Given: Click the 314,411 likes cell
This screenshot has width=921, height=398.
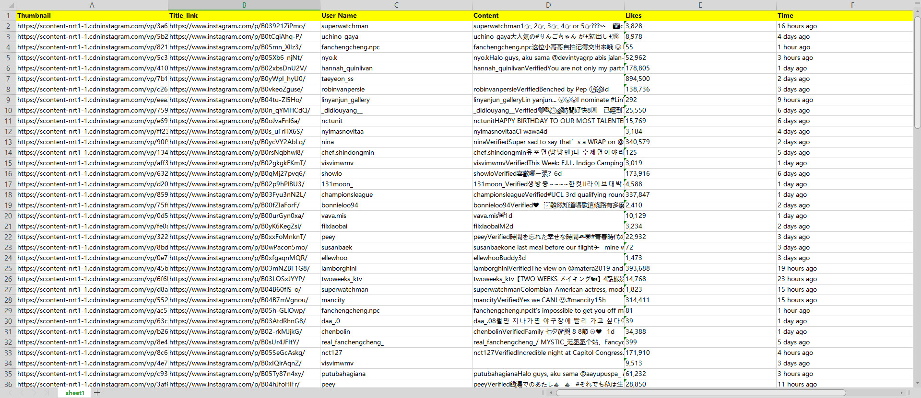Looking at the screenshot, I should tap(700, 300).
